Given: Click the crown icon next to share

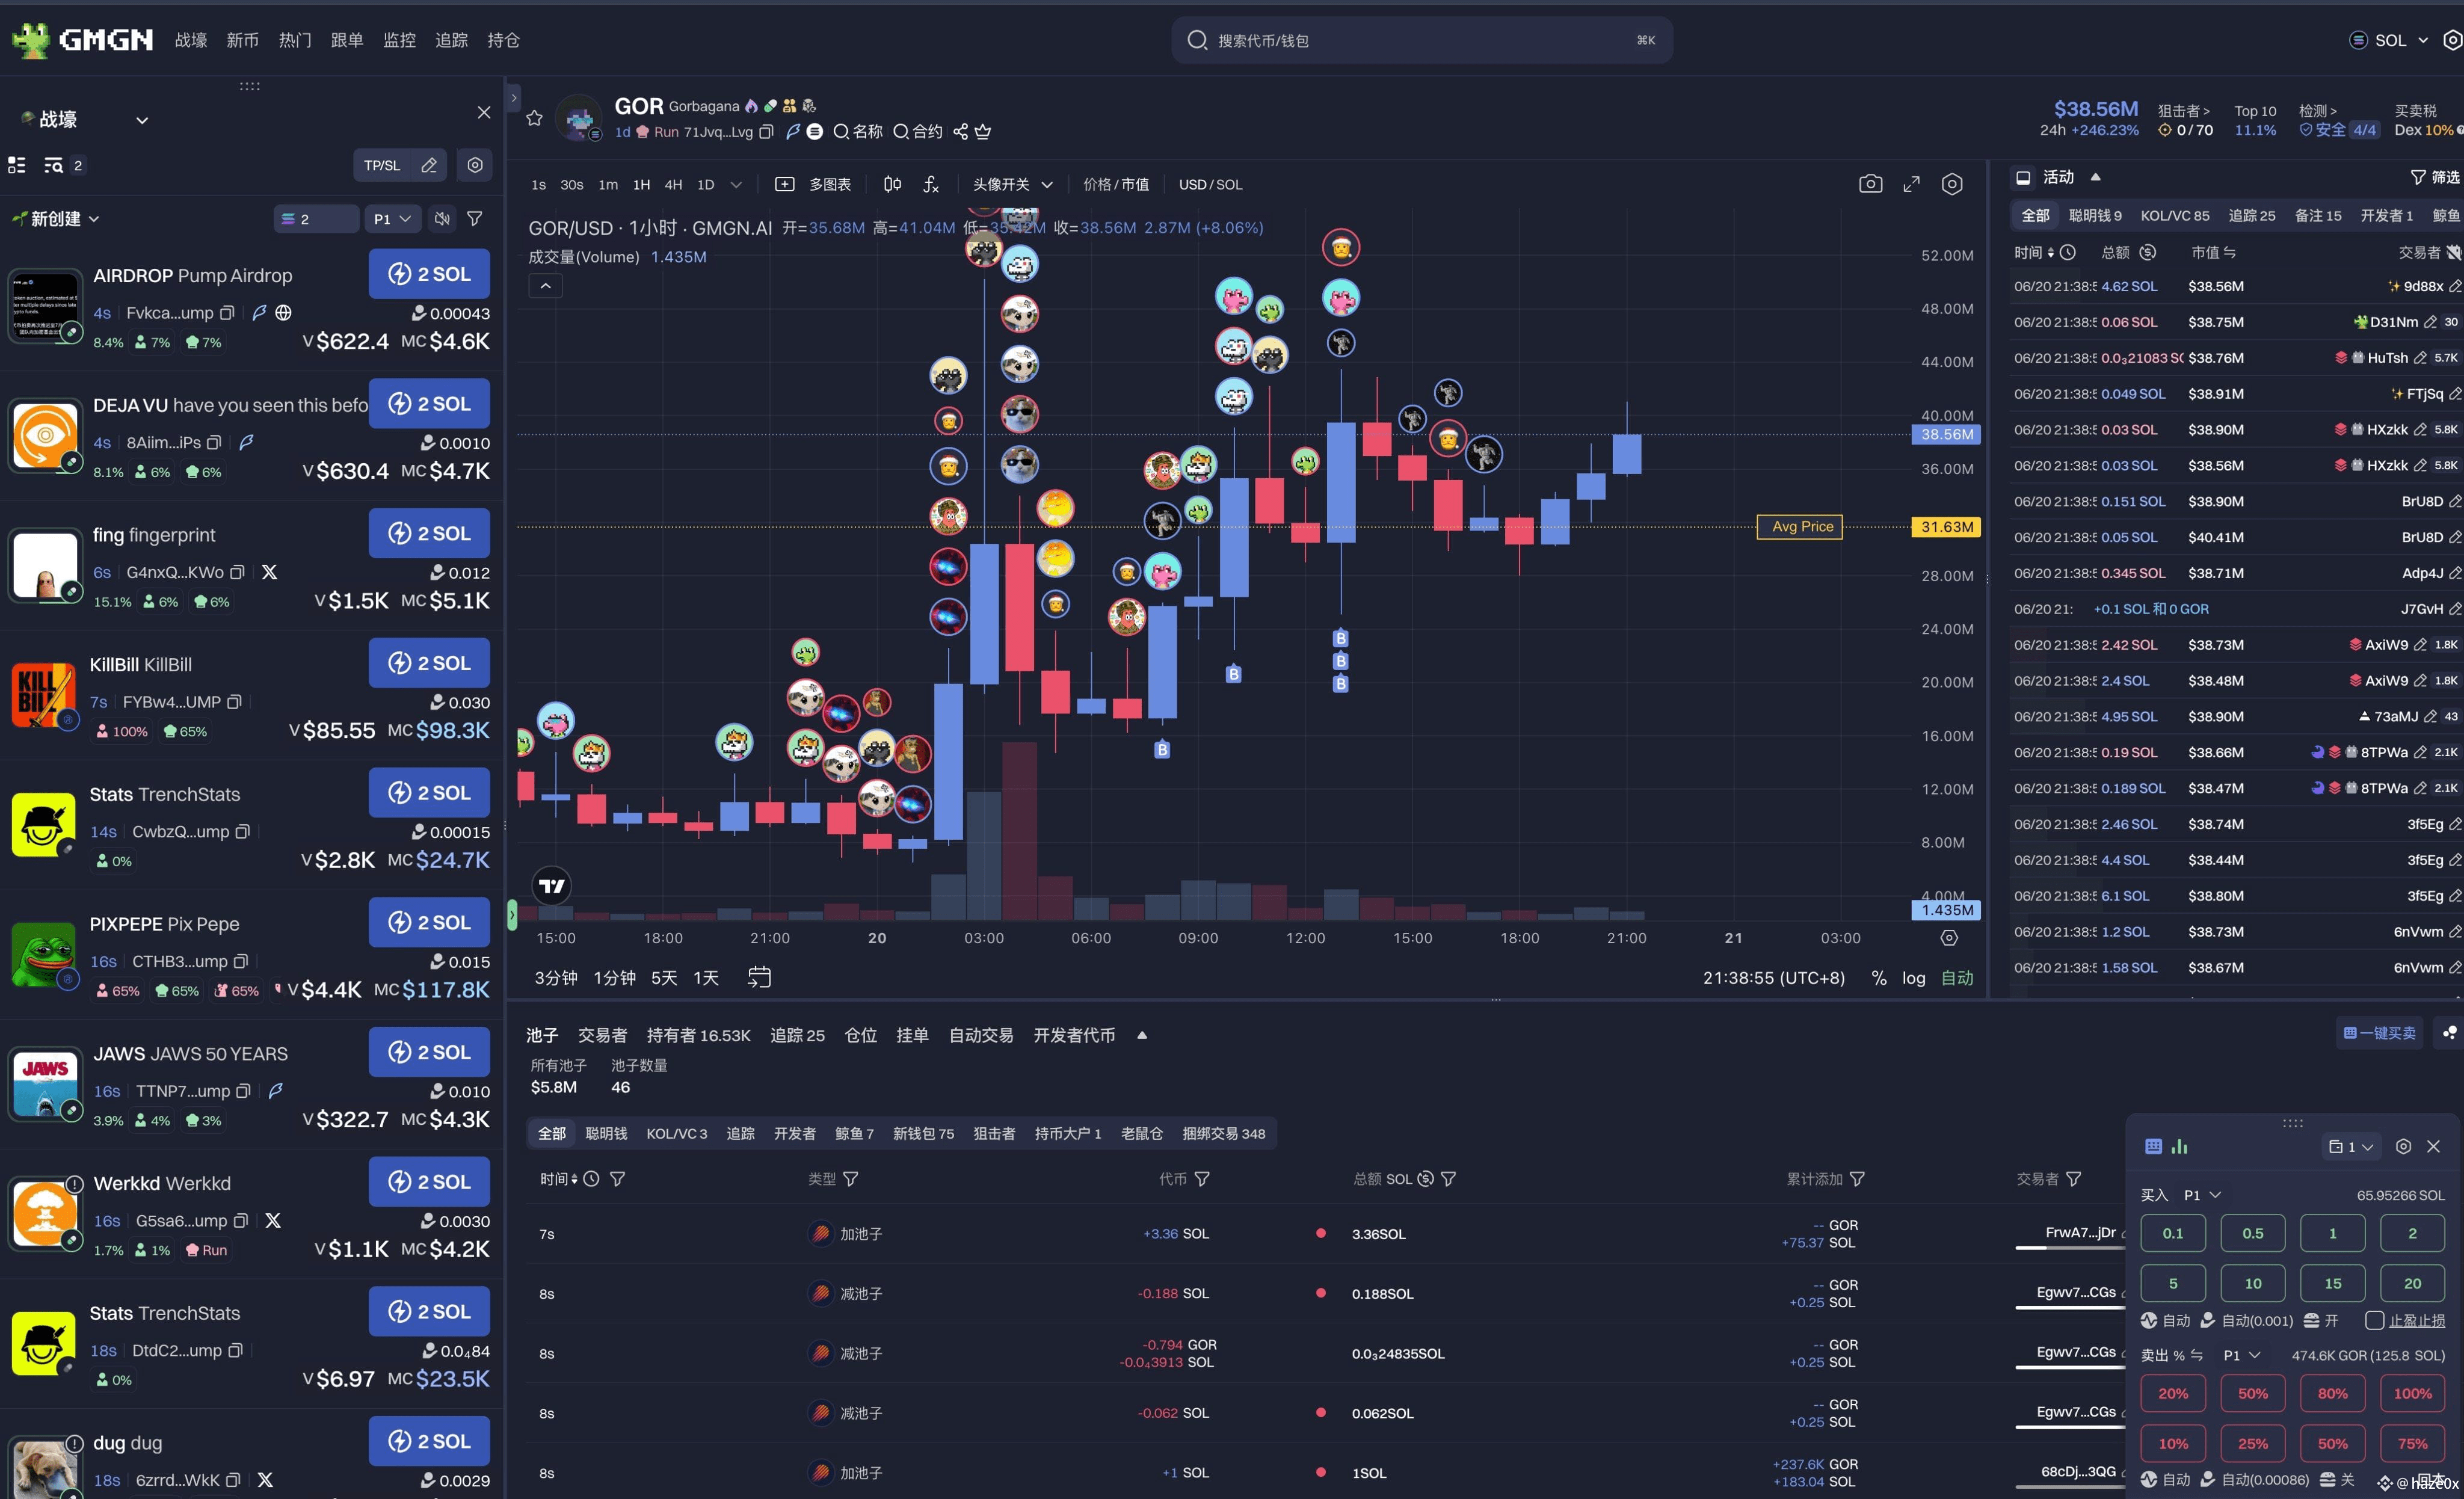Looking at the screenshot, I should point(983,132).
